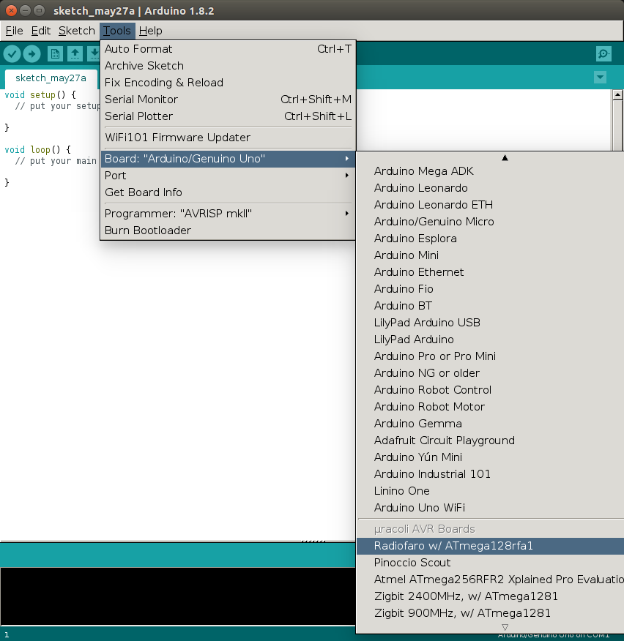Choose Get Board Info

coord(228,192)
